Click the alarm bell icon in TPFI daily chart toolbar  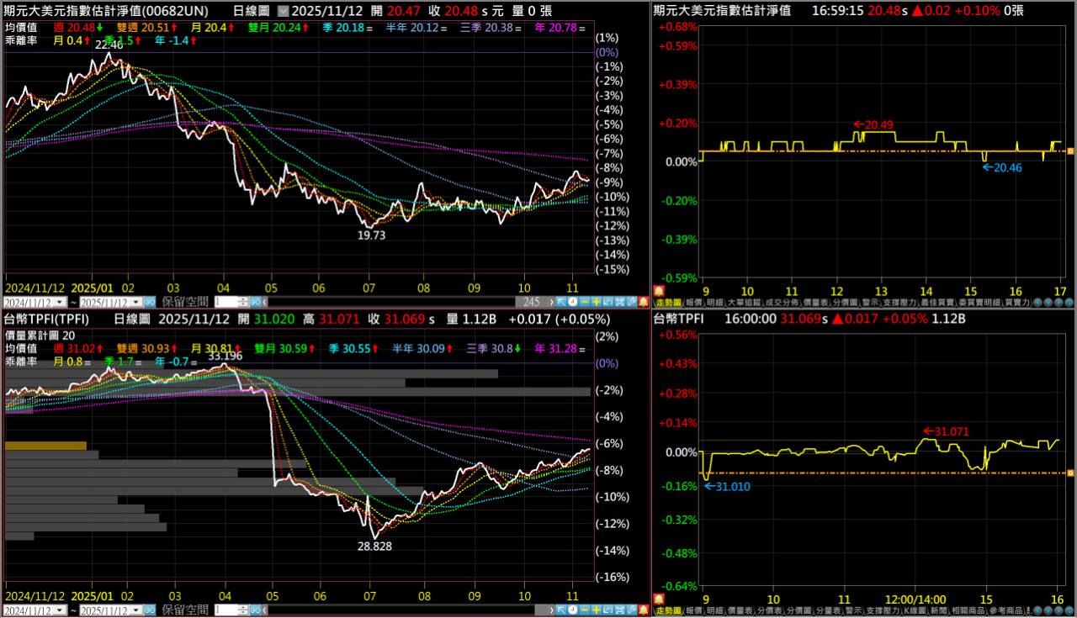tap(644, 610)
